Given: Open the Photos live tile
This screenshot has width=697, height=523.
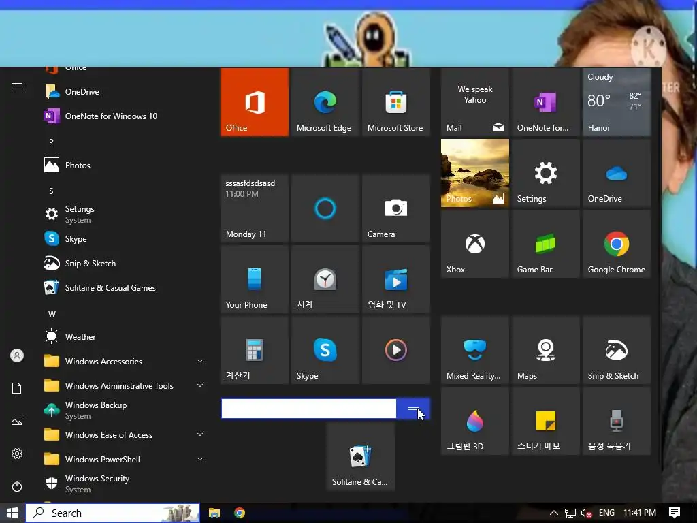Looking at the screenshot, I should (x=474, y=173).
